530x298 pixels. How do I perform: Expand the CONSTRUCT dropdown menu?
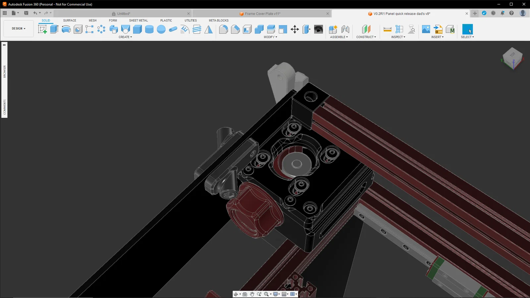pyautogui.click(x=366, y=37)
